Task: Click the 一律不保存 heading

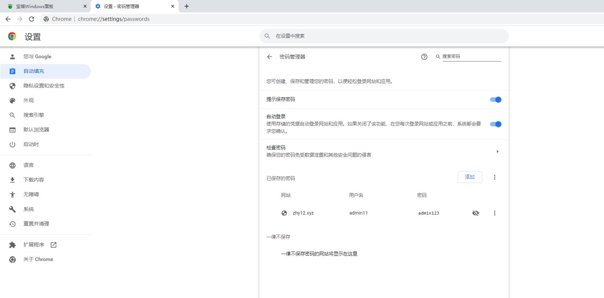Action: pyautogui.click(x=278, y=237)
